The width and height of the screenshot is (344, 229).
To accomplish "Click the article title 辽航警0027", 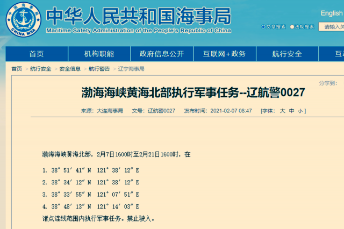I will pyautogui.click(x=193, y=92).
